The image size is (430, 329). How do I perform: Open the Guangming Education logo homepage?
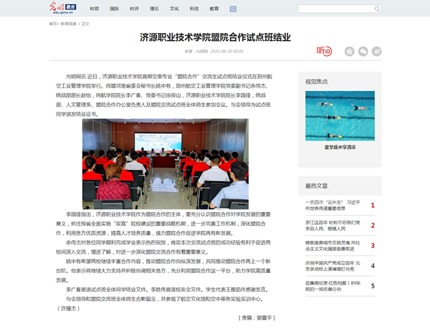[63, 8]
